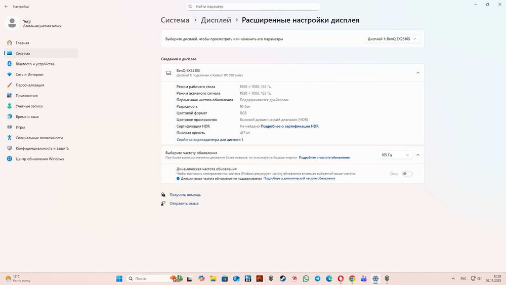506x285 pixels.
Task: Open Microsoft Teams from taskbar
Action: coord(364,278)
